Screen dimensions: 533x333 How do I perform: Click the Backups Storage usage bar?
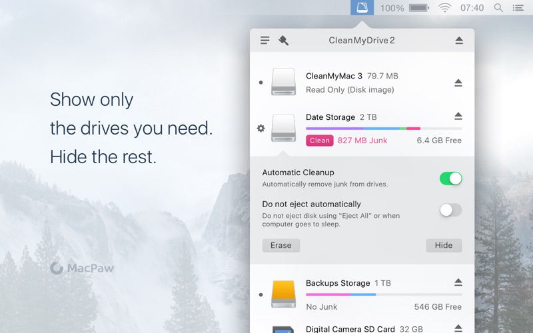(384, 294)
